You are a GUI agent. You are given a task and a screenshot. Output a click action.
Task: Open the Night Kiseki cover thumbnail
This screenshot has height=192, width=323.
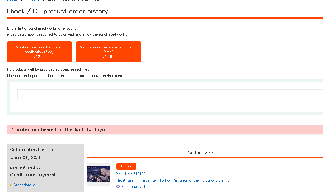click(99, 174)
